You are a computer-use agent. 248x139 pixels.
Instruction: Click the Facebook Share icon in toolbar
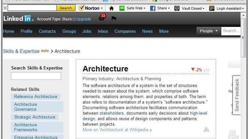[153, 8]
